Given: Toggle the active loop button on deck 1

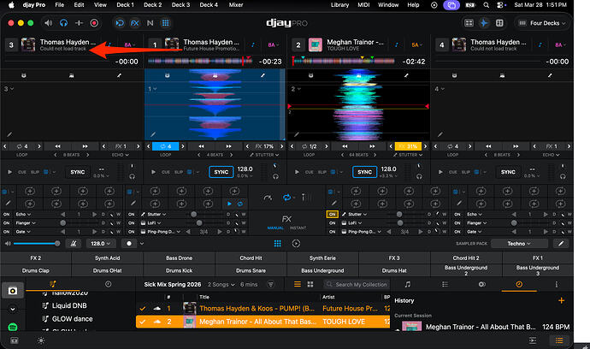Looking at the screenshot, I should click(165, 146).
